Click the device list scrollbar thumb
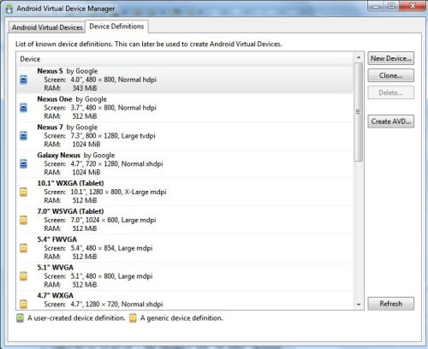The width and height of the screenshot is (428, 349). (359, 112)
